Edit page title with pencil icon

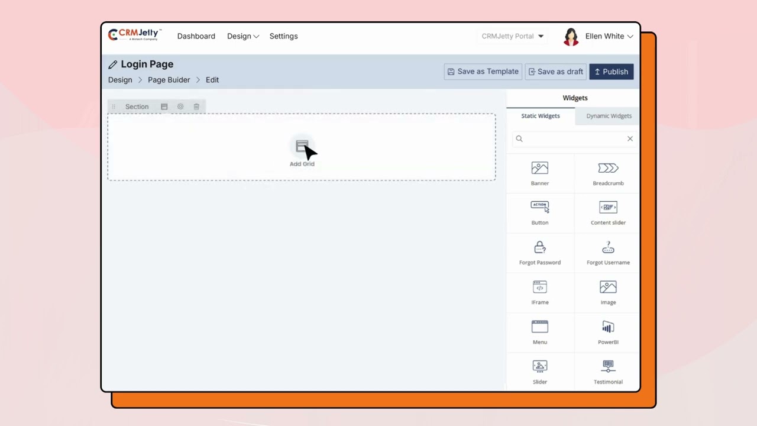click(x=113, y=64)
